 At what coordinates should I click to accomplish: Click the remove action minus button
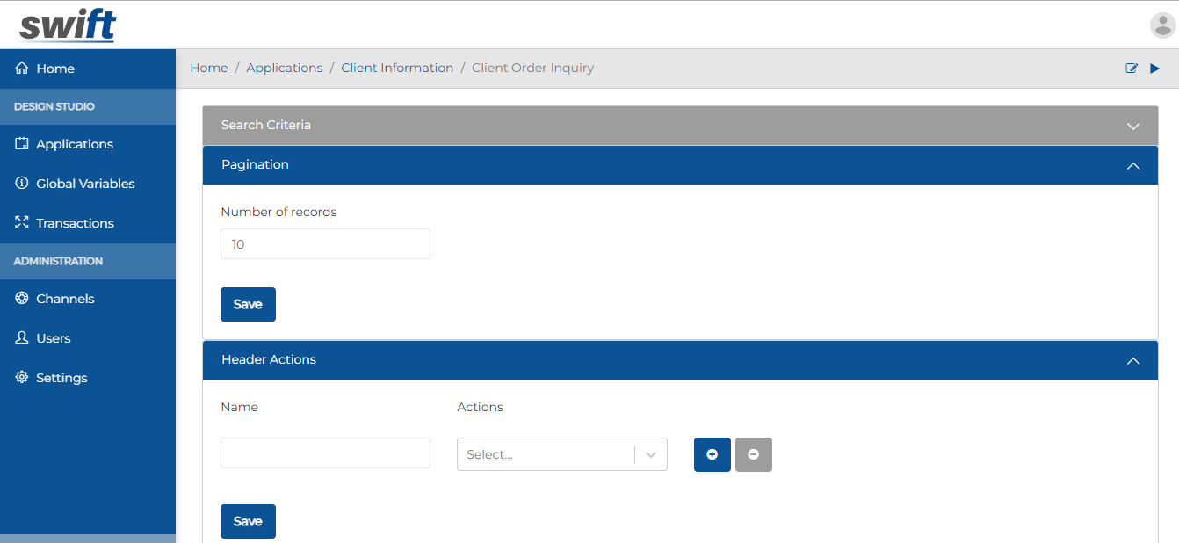pos(753,454)
